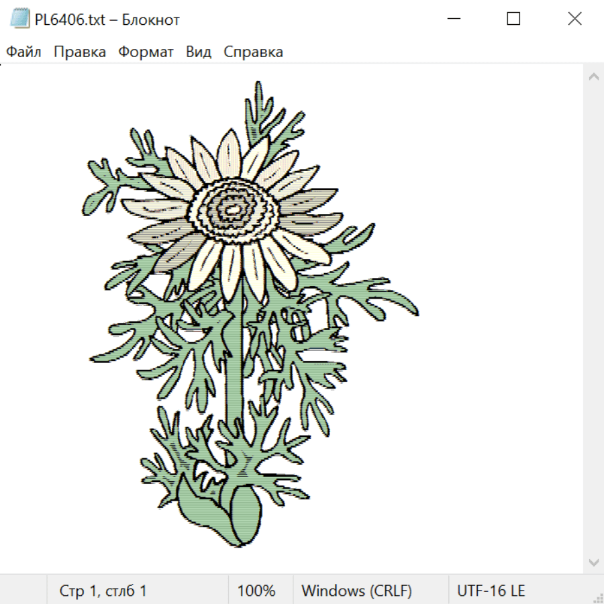Image resolution: width=604 pixels, height=604 pixels.
Task: Click the vertical scrollbar track
Action: point(593,319)
